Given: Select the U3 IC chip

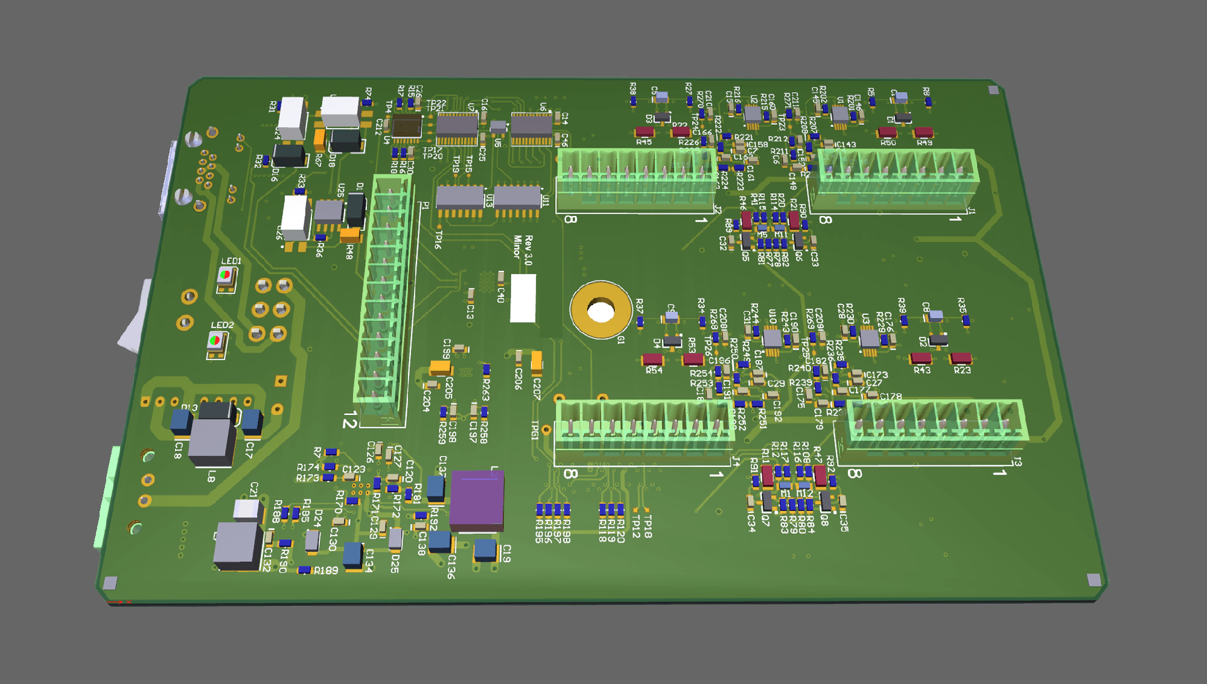Looking at the screenshot, I should tap(869, 338).
